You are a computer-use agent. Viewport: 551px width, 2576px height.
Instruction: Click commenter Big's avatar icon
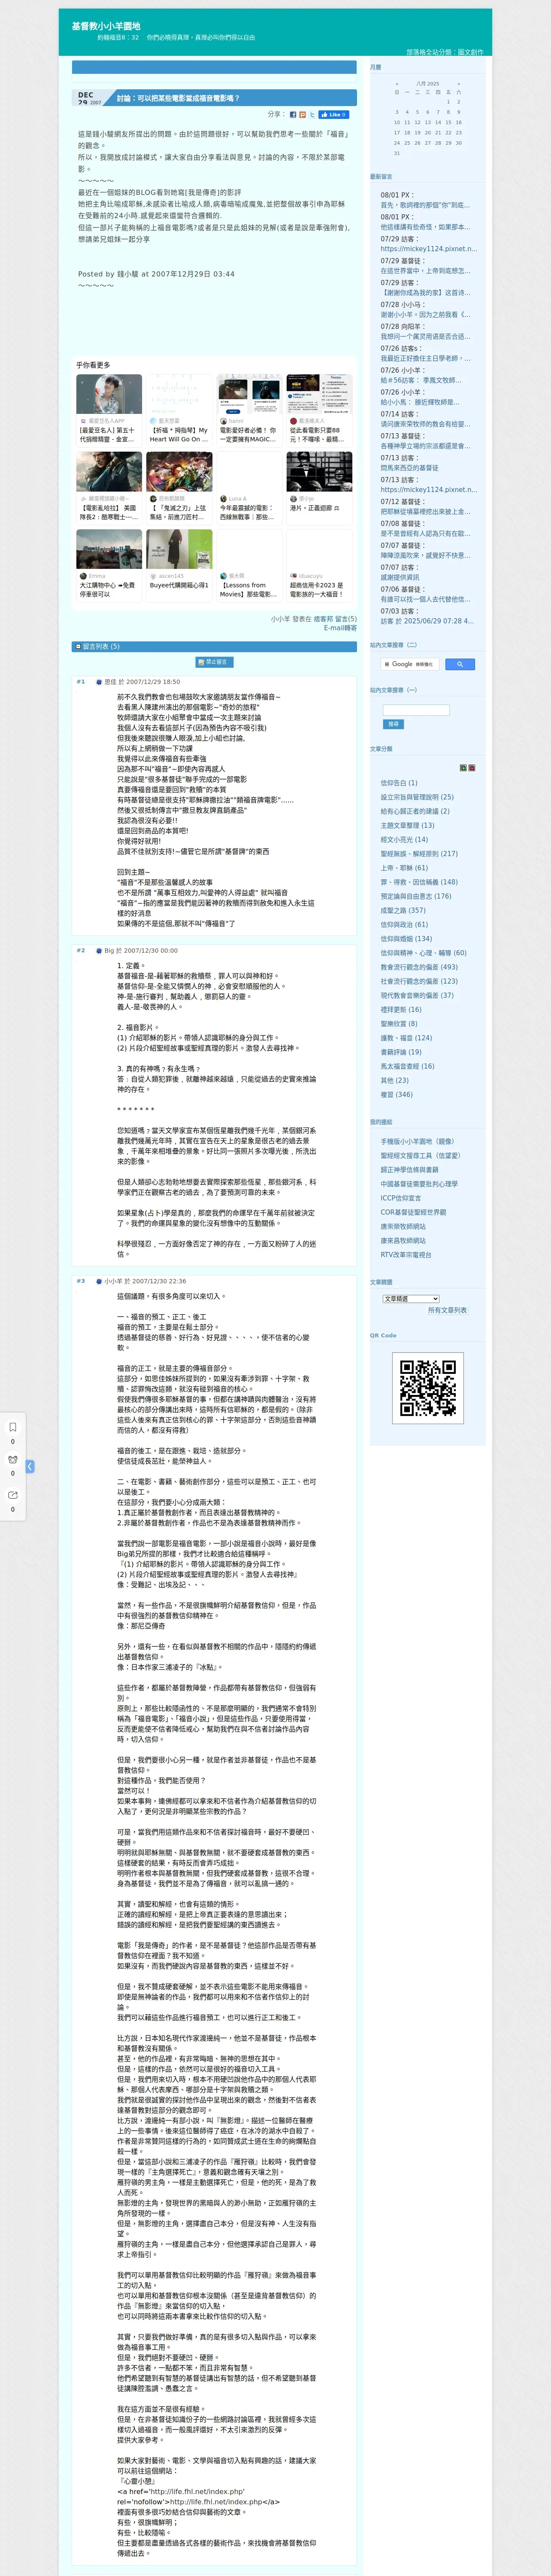point(99,951)
